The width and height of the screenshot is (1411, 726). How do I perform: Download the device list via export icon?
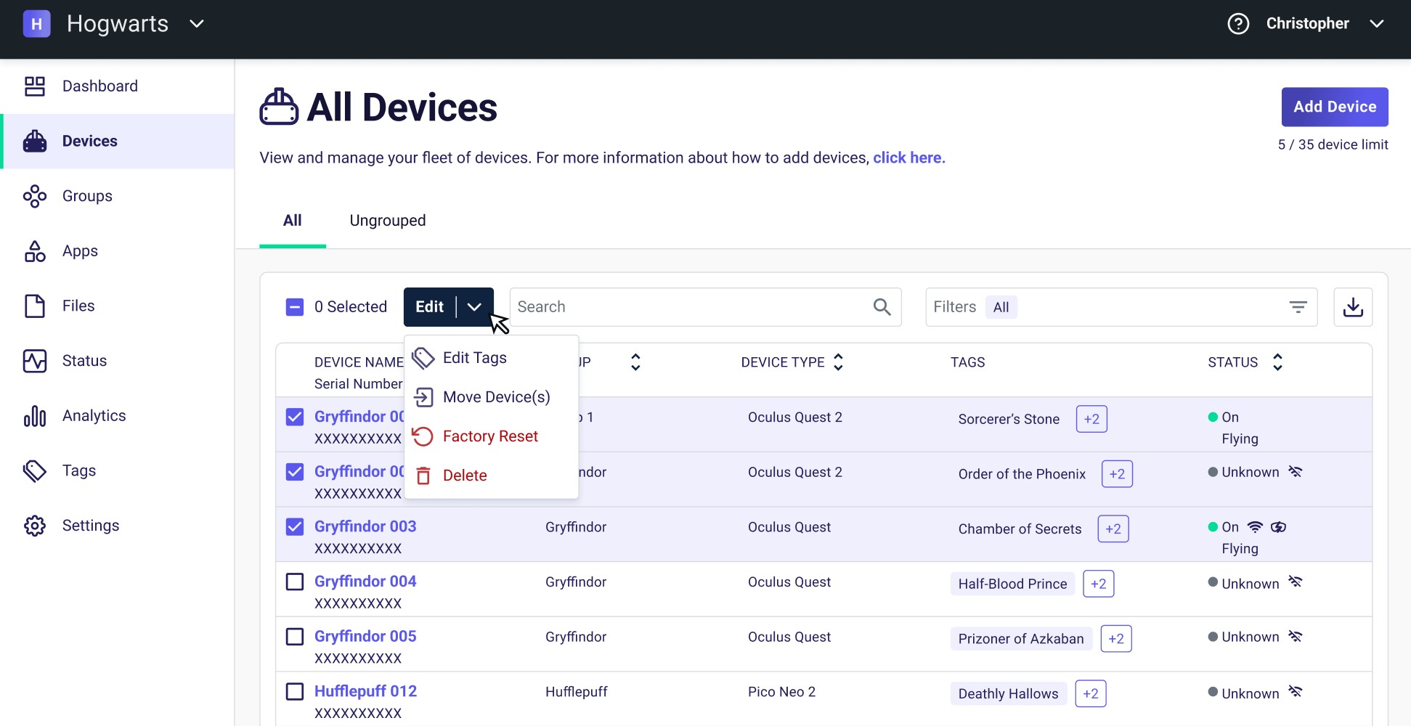[x=1353, y=307]
